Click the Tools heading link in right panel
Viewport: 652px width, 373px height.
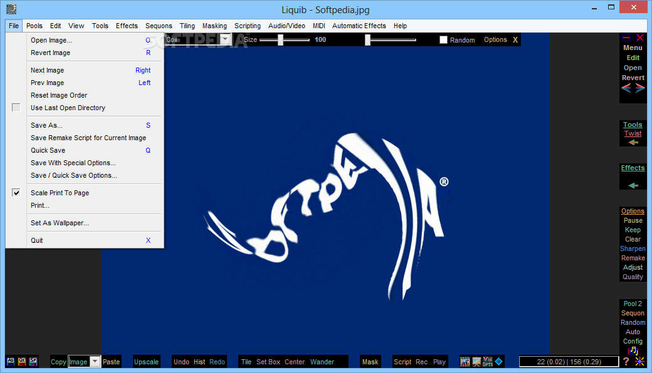[633, 125]
